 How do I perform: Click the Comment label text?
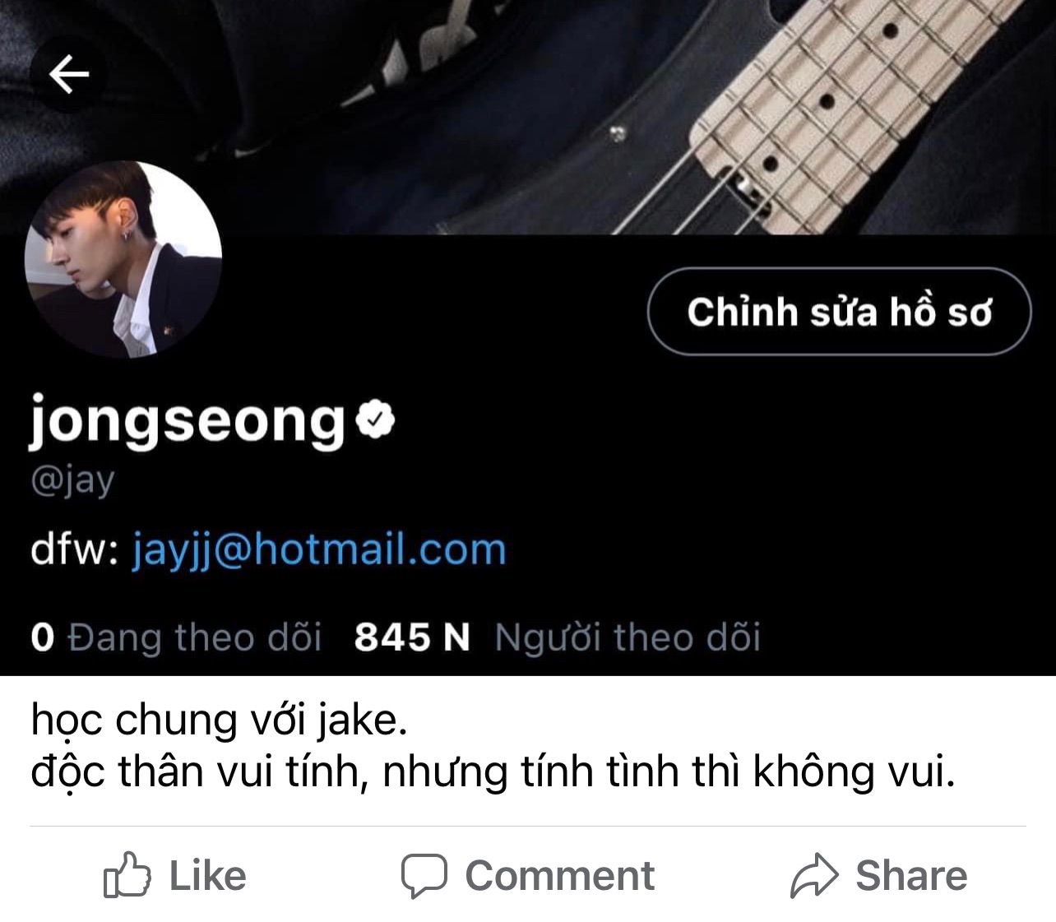pos(559,875)
